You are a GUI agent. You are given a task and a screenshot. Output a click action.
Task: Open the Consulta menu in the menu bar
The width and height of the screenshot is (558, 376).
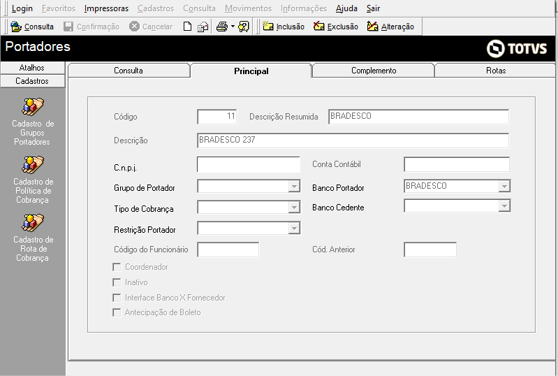pos(199,8)
